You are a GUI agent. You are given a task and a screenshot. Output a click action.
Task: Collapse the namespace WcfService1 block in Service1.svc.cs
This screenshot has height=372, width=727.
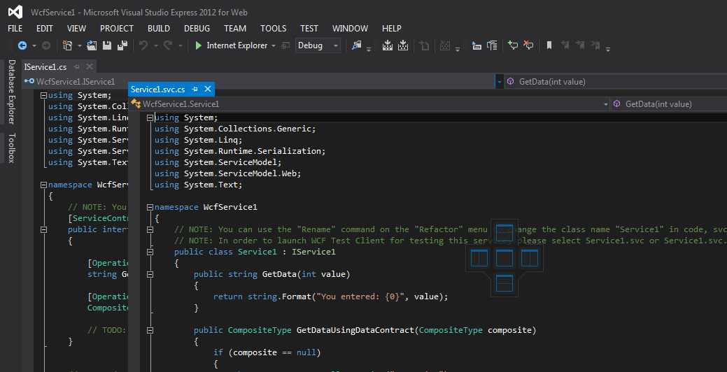tap(150, 208)
